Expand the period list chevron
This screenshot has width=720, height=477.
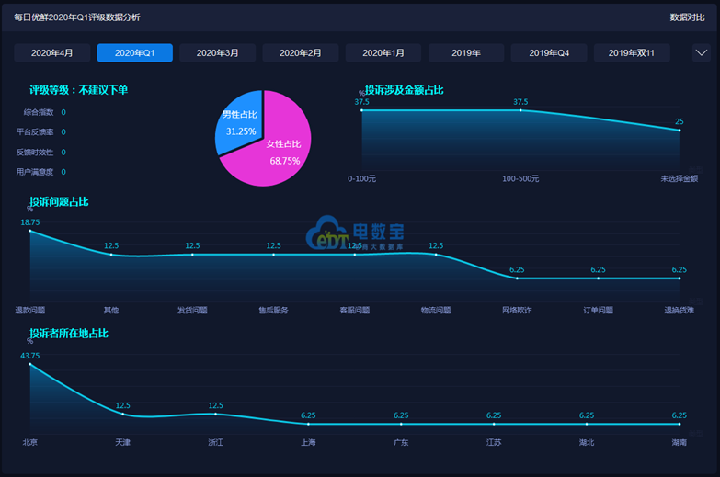702,52
